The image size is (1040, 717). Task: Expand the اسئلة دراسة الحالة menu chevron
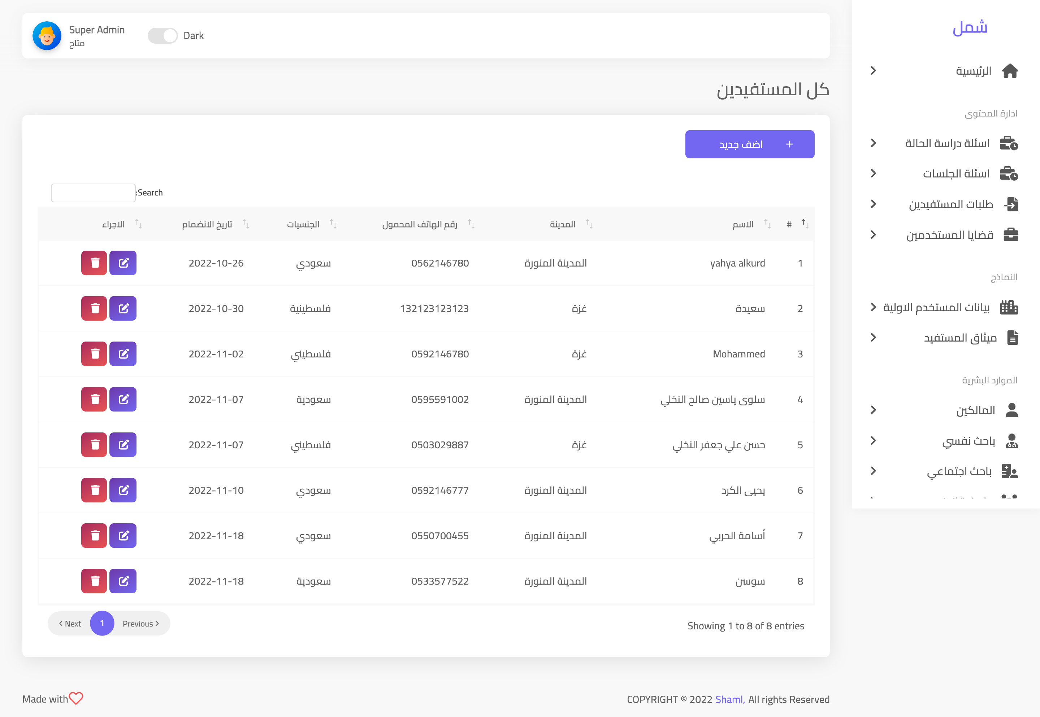pyautogui.click(x=873, y=143)
